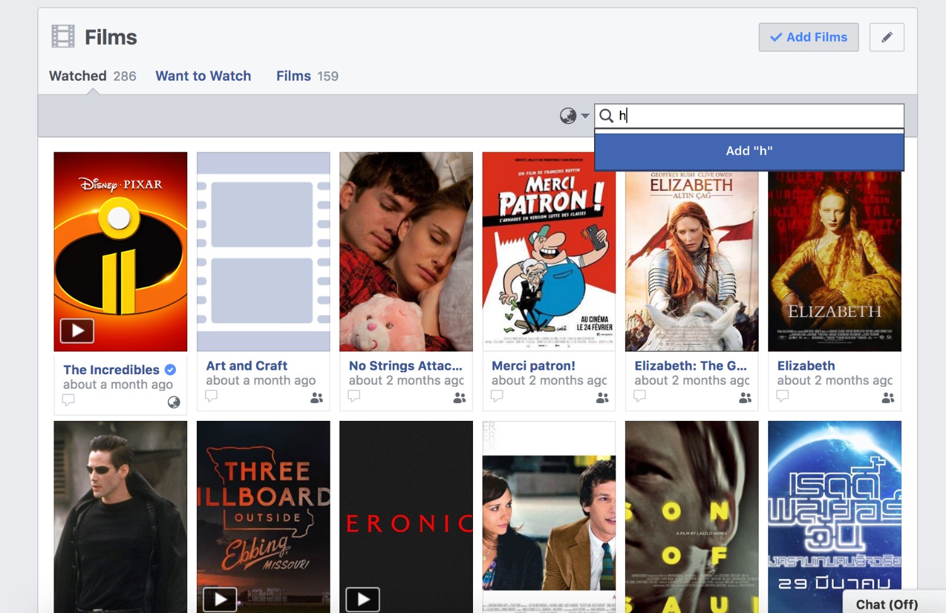Screen dimensions: 946x613
Task: Open the Son of Saul poster thumbnail
Action: coord(692,517)
